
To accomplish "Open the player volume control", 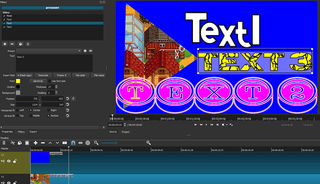I will (x=231, y=124).
